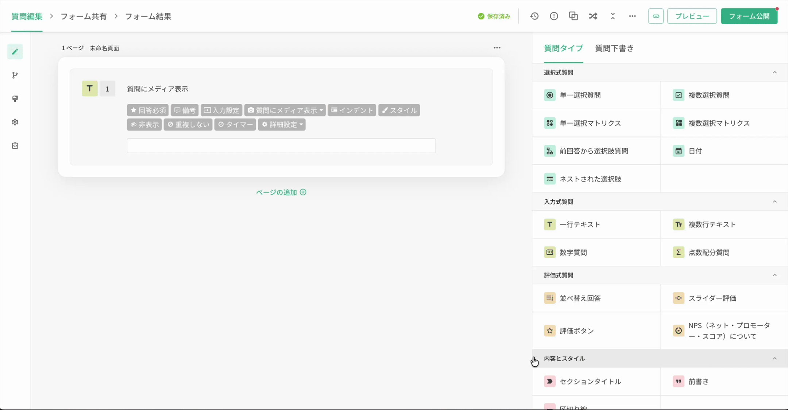Screen dimensions: 788x410
Task: Click the shuffle randomize icon
Action: pyautogui.click(x=593, y=16)
